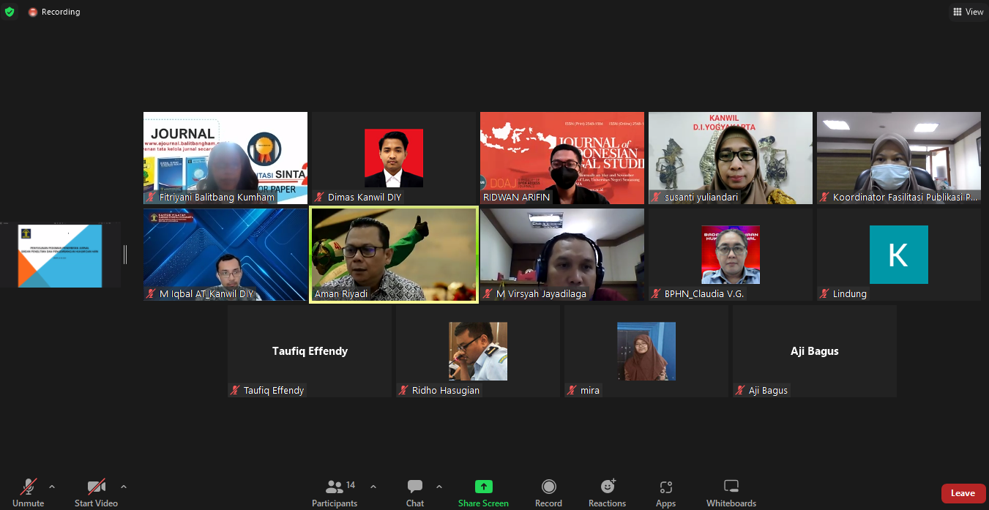Image resolution: width=989 pixels, height=510 pixels.
Task: Expand audio options arrow beside Unmute
Action: [x=52, y=487]
